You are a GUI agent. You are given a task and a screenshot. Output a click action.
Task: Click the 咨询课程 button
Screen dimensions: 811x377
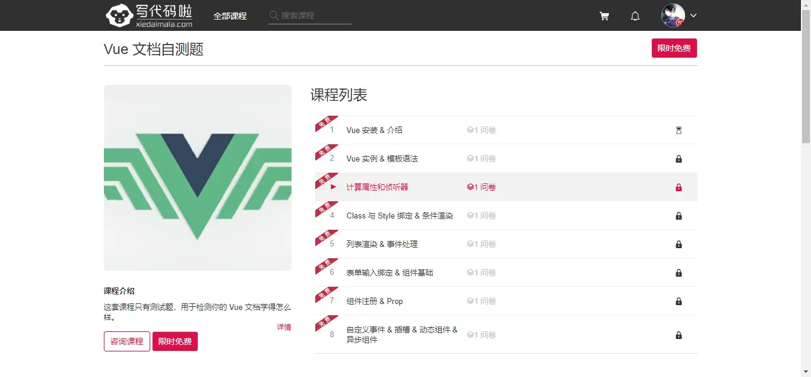click(127, 341)
